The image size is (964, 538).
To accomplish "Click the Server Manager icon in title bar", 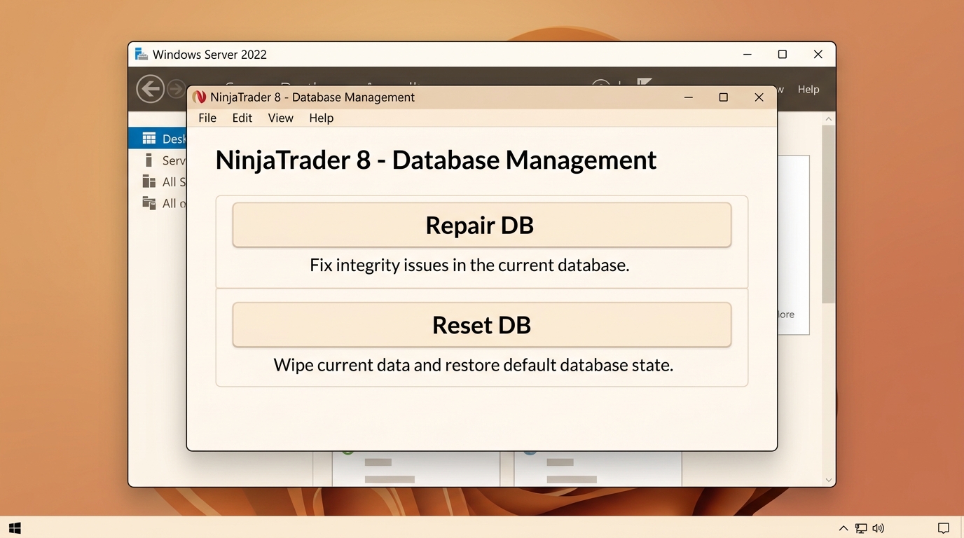I will (142, 54).
